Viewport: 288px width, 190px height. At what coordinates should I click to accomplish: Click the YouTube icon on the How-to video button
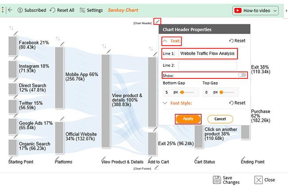click(238, 11)
